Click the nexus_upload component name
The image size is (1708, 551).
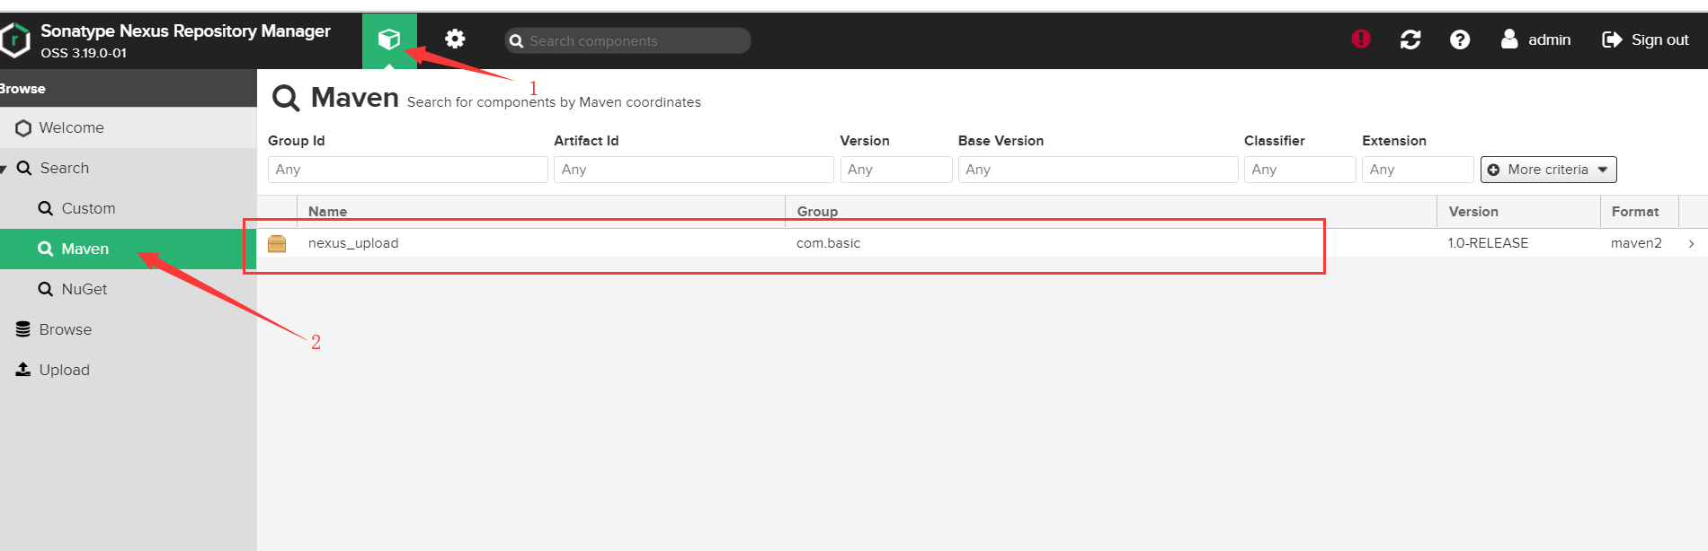pyautogui.click(x=353, y=243)
